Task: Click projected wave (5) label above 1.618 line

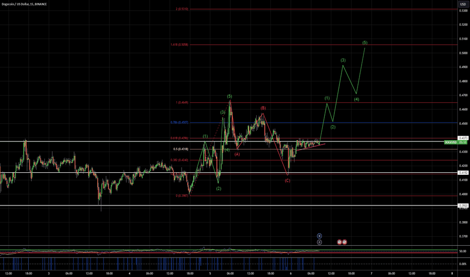Action: pyautogui.click(x=365, y=42)
